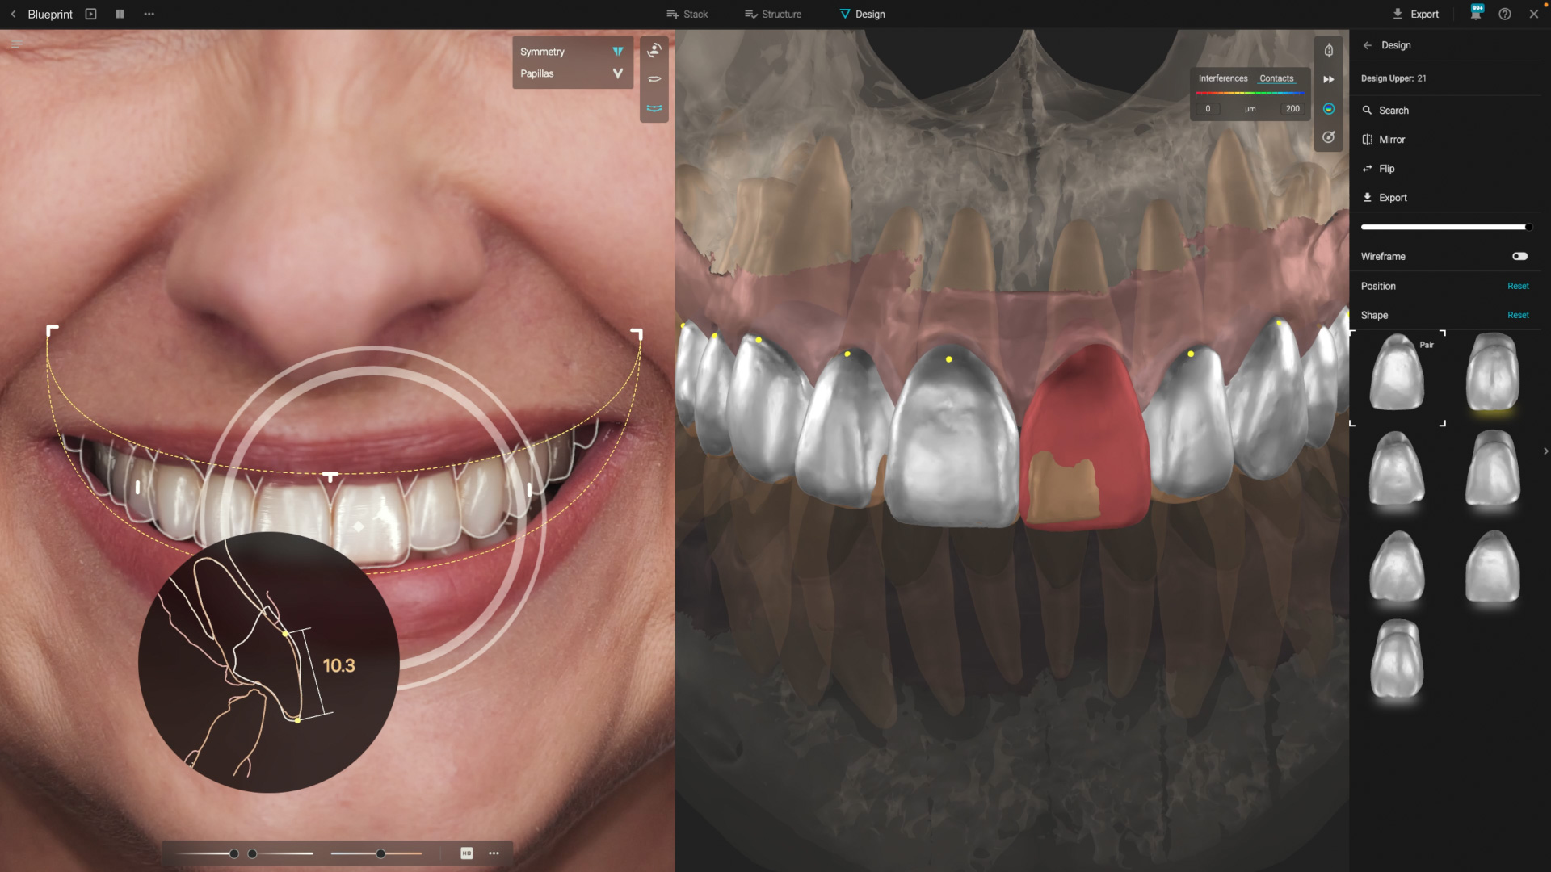Click the fast-forward arrows icon

[x=1329, y=79]
